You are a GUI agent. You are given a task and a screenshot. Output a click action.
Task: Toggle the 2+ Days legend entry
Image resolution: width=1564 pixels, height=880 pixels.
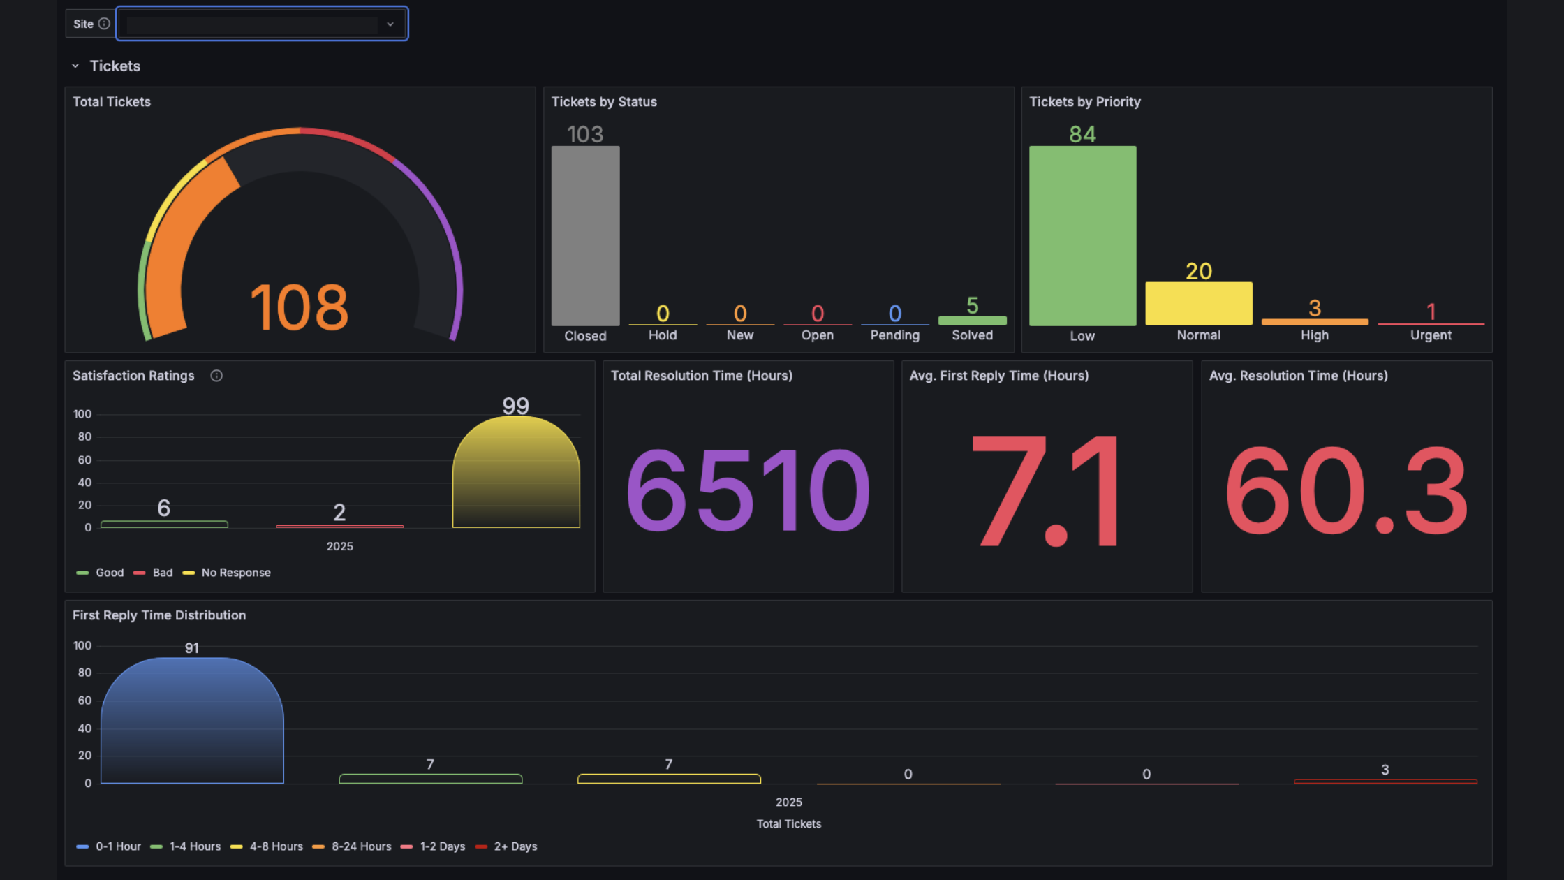(515, 846)
